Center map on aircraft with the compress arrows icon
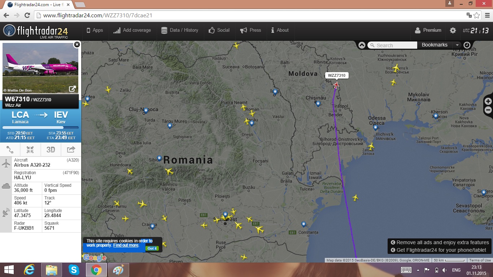This screenshot has height=277, width=493. tap(30, 150)
